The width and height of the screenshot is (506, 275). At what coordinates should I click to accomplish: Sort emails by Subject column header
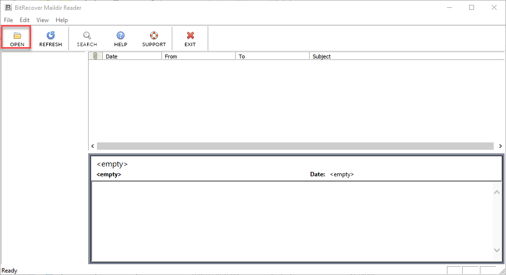pos(407,56)
